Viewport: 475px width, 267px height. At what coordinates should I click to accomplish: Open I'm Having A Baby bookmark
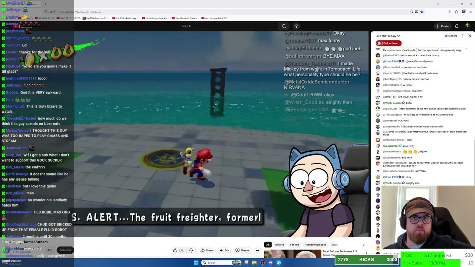[x=215, y=18]
